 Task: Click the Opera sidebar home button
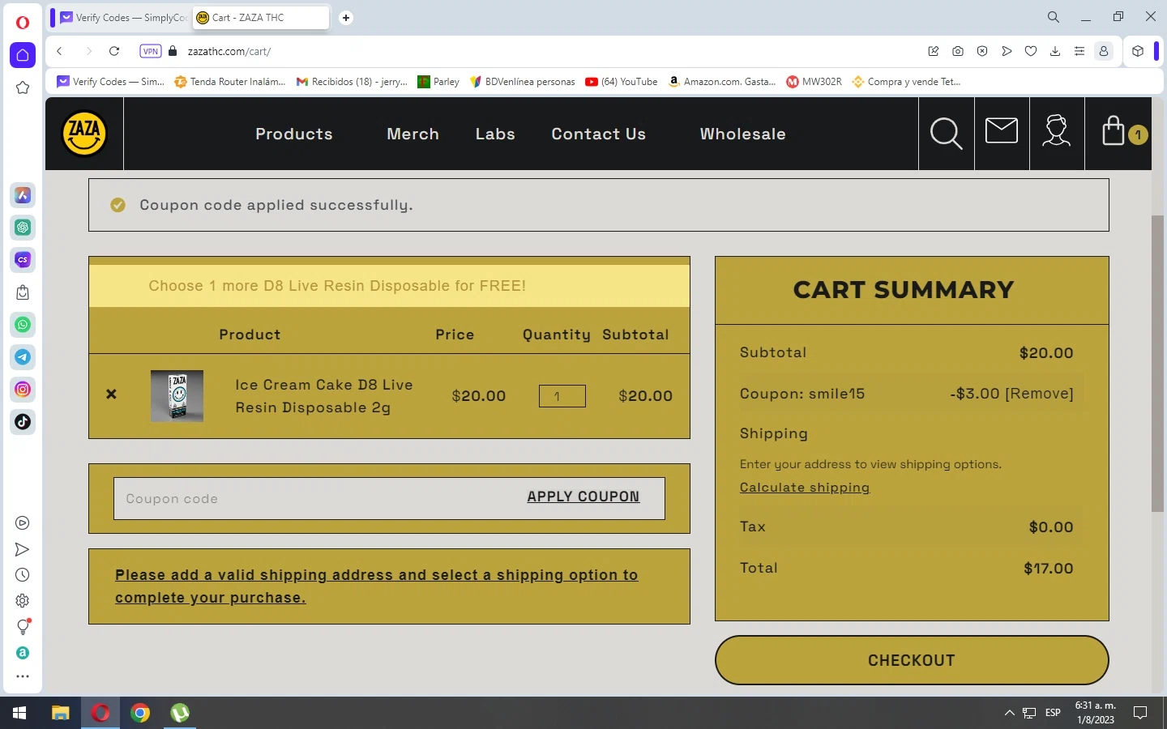23,55
